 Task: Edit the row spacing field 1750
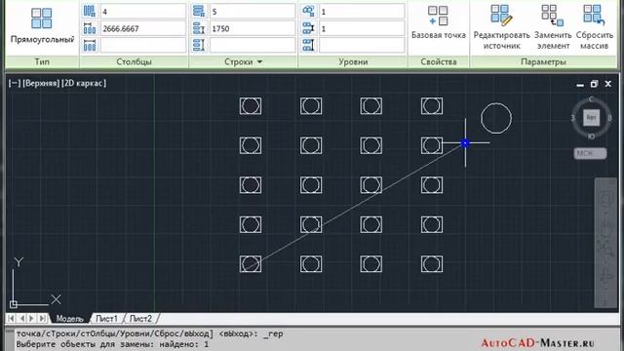253,28
